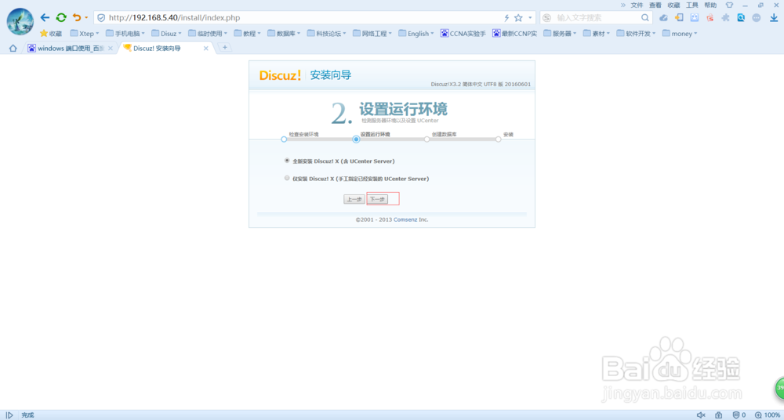
Task: Open the 帮助 menu
Action: 710,5
